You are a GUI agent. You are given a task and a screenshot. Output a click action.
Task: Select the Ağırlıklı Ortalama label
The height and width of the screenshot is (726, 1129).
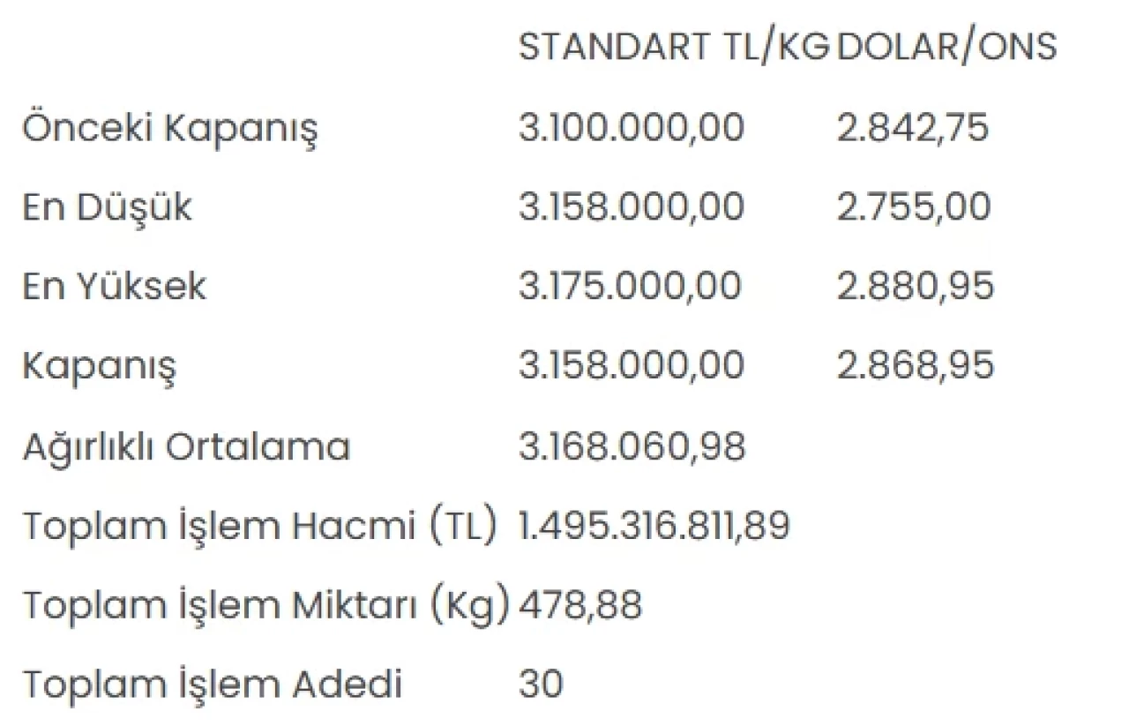(x=186, y=447)
